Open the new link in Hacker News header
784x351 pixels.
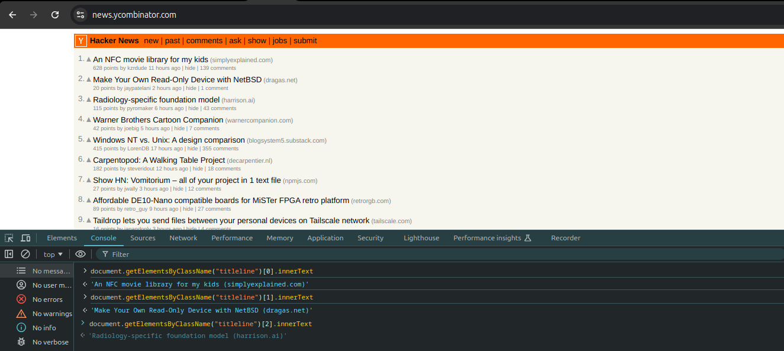(x=151, y=41)
